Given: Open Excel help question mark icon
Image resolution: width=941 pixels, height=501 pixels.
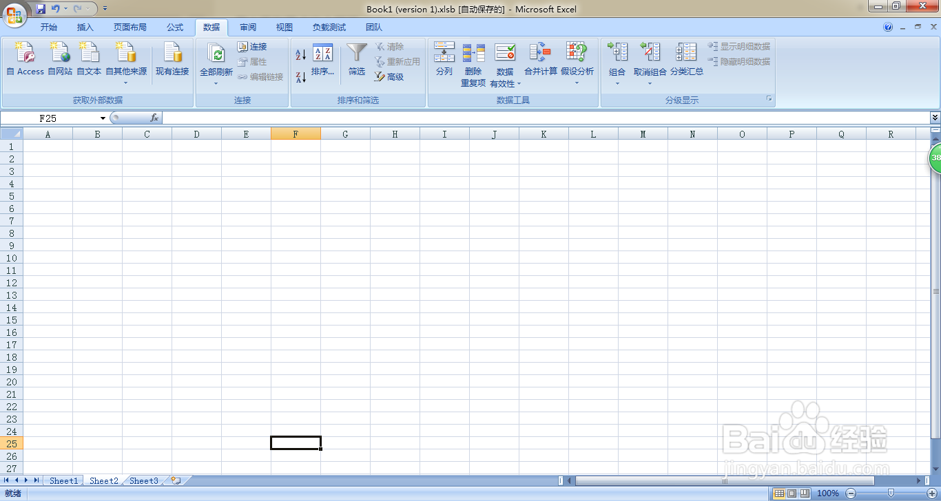Looking at the screenshot, I should [889, 28].
